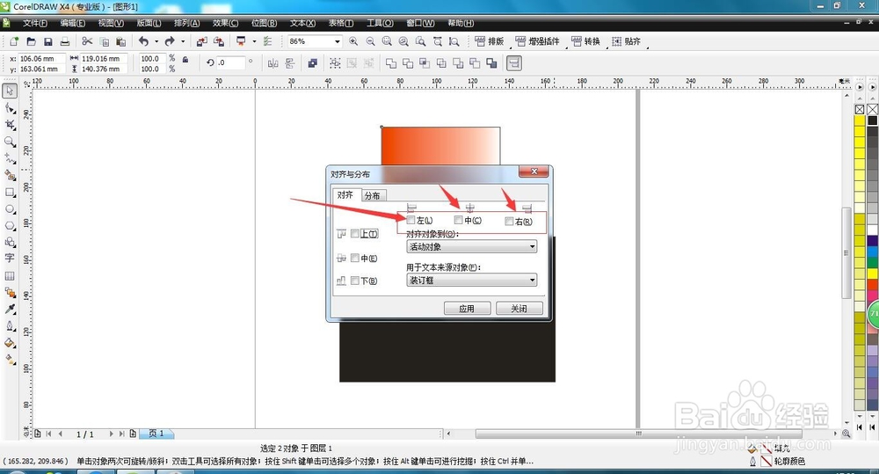Click the 转换 toolbar button
This screenshot has width=879, height=474.
pyautogui.click(x=585, y=41)
